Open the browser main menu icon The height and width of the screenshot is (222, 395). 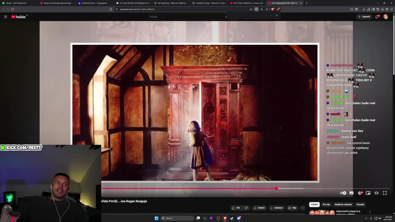392,9
